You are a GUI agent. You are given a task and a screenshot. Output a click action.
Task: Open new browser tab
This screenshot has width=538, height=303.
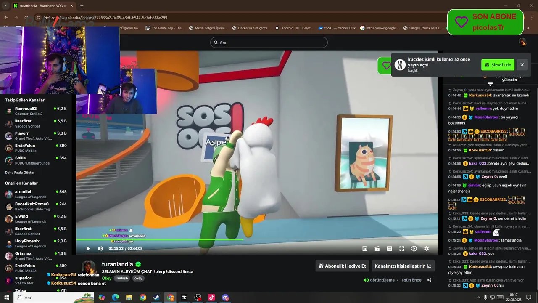(x=82, y=6)
